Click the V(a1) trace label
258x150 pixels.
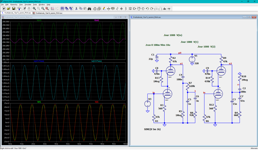coord(39,20)
